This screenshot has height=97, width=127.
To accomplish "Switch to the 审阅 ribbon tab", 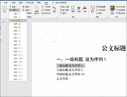I will (13, 3).
